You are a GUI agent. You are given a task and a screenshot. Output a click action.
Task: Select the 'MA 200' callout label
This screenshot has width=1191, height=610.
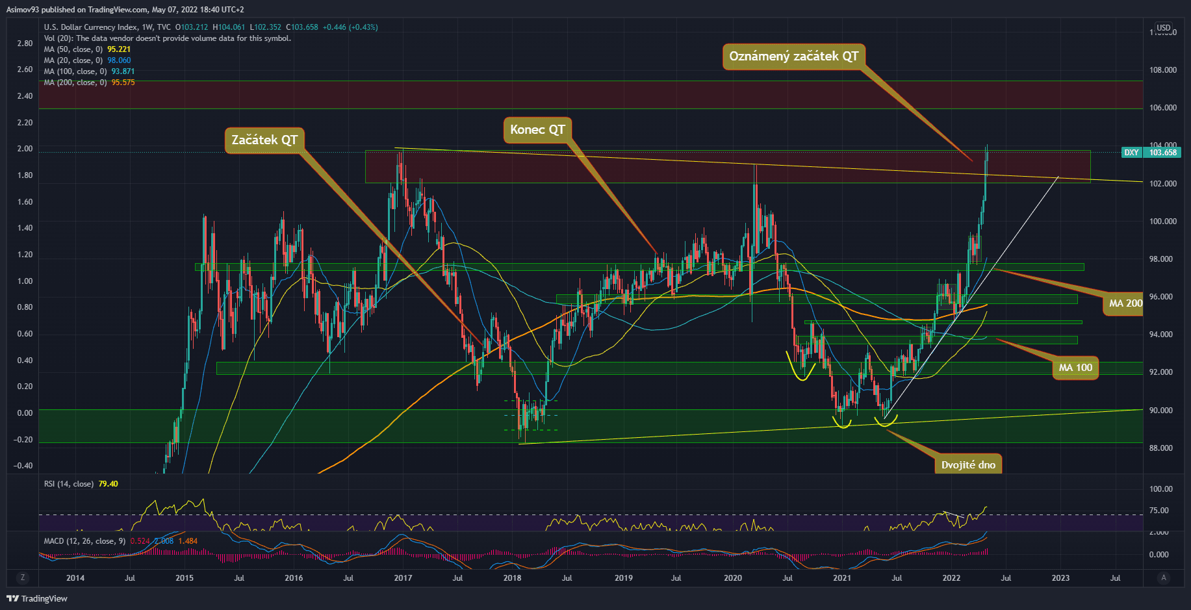tap(1125, 303)
